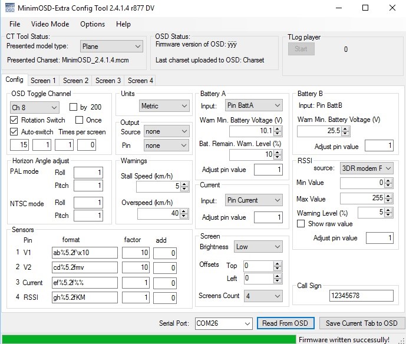This screenshot has height=344, width=406.
Task: Tick the Once checkbox
Action: (80, 120)
